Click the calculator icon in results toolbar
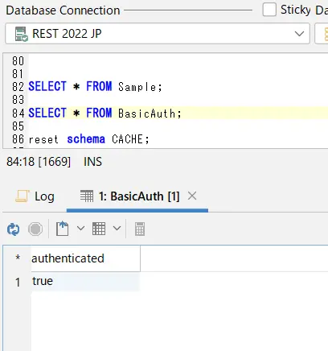Image resolution: width=328 pixels, height=351 pixels. 140,229
